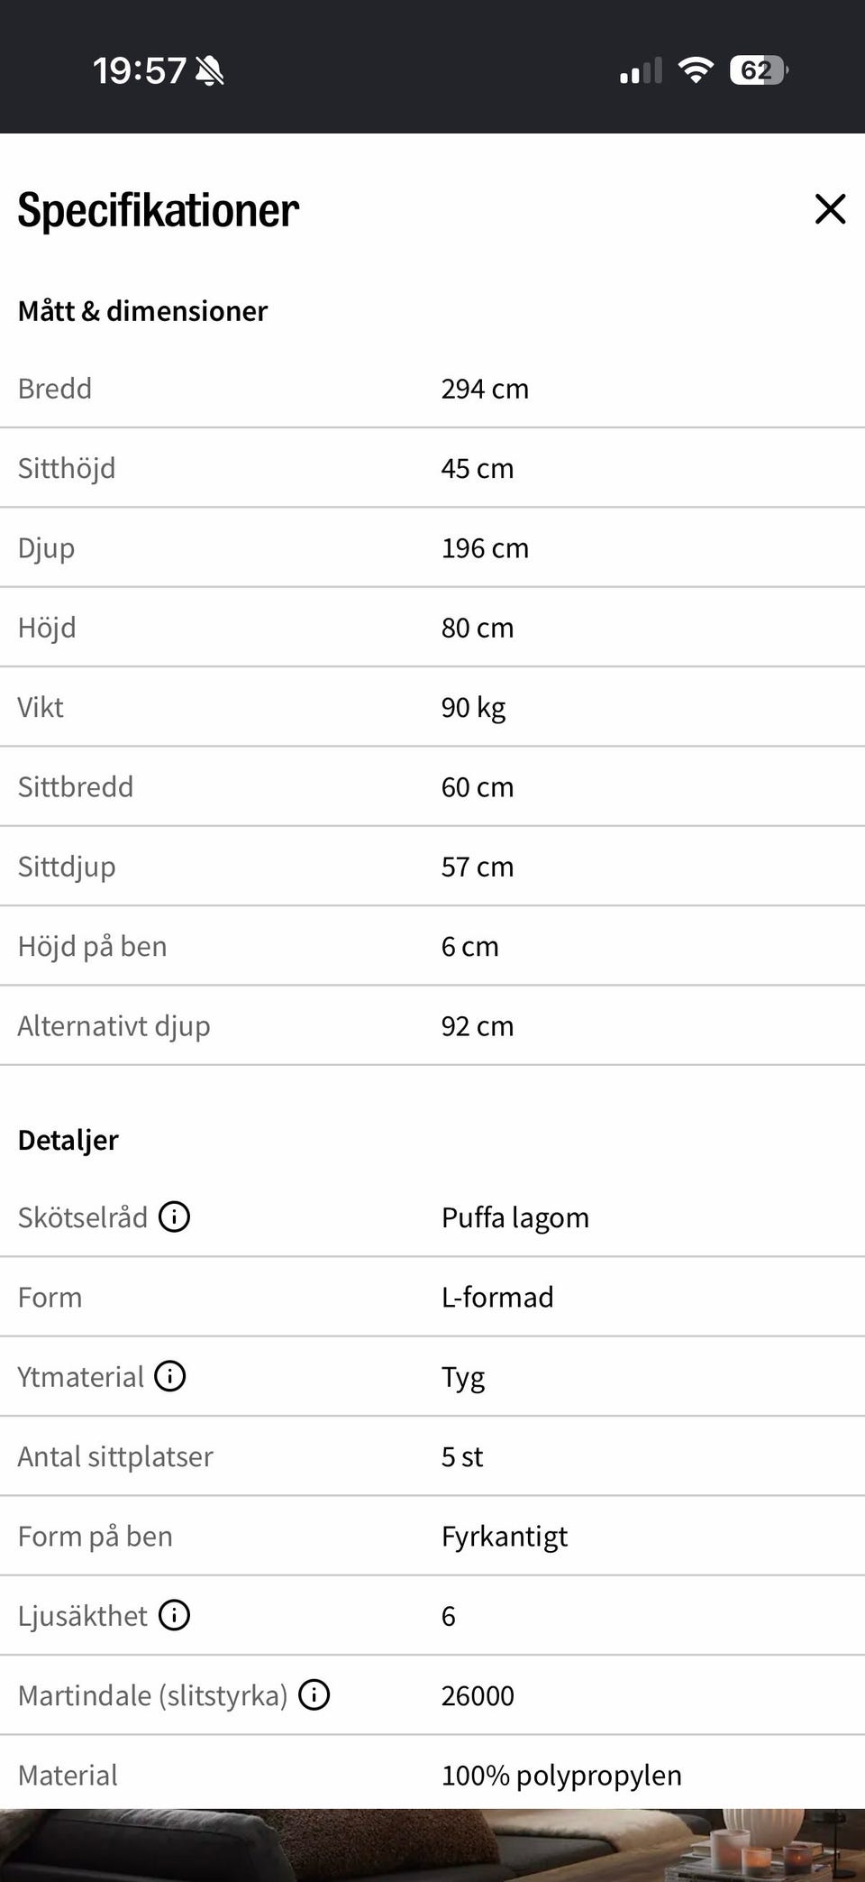This screenshot has height=1882, width=865.
Task: Tap the Mått & dimensioner heading
Action: (142, 311)
